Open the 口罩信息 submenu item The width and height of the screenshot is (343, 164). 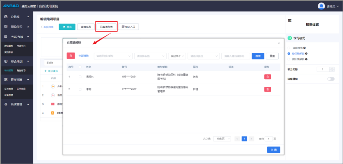click(21, 89)
